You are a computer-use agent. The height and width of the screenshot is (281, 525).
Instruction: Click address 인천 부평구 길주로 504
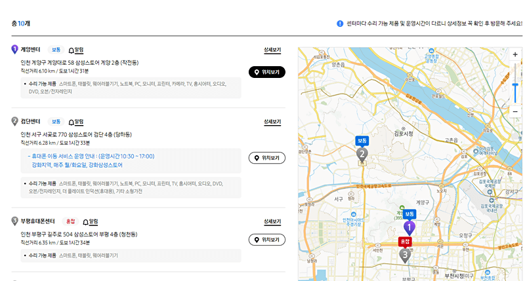[79, 234]
